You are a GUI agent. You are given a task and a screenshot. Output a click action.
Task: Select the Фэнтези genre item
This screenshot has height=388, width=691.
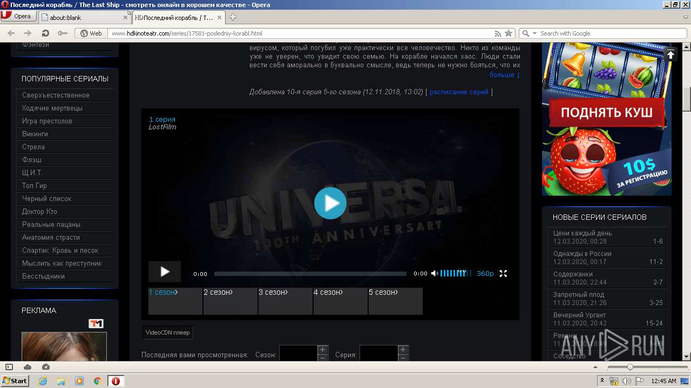point(65,45)
